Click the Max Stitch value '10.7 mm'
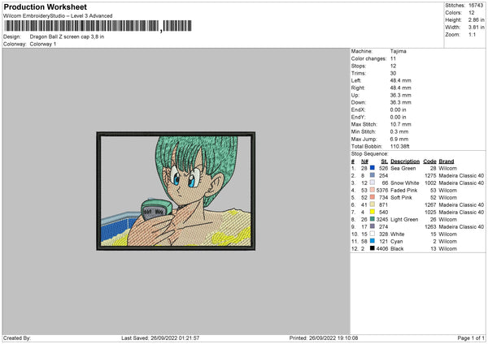Screen dimensions: 488x344 click(x=400, y=124)
